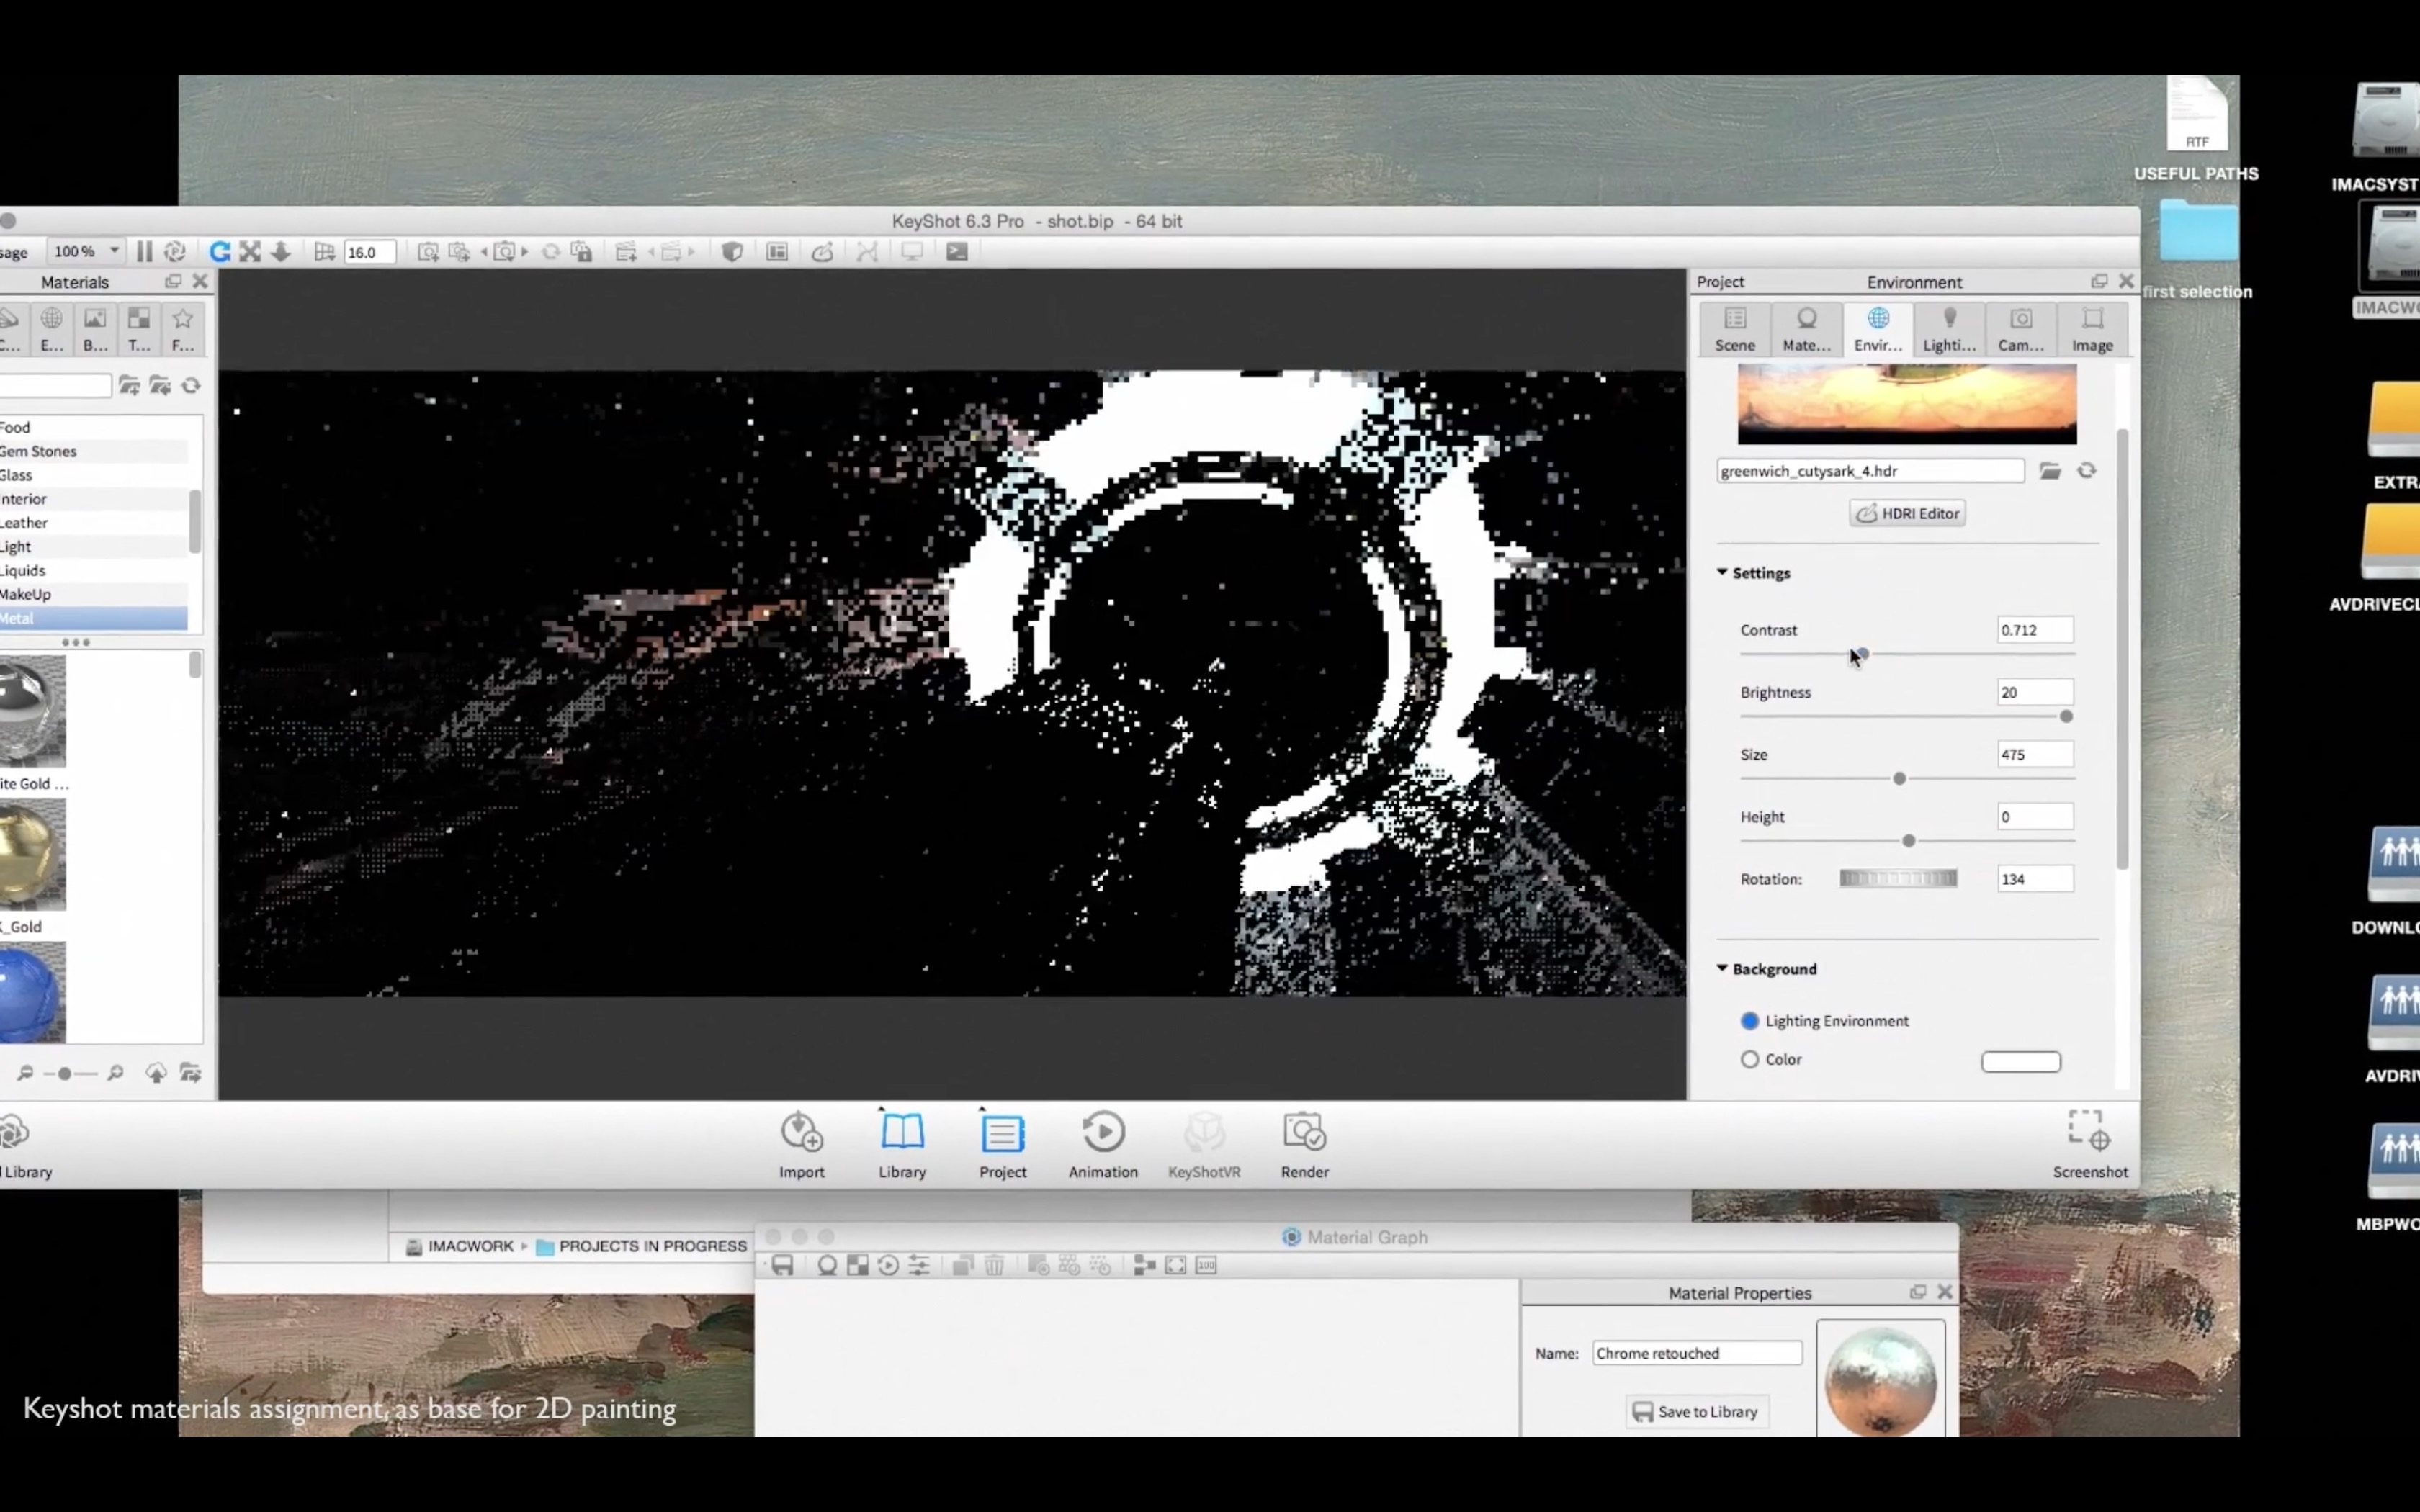The height and width of the screenshot is (1512, 2420).
Task: Click the monitor display toolbar icon
Action: [912, 252]
